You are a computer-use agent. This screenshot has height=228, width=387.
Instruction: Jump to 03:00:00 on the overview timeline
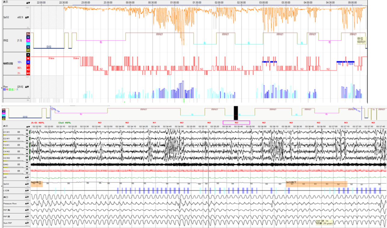click(263, 2)
